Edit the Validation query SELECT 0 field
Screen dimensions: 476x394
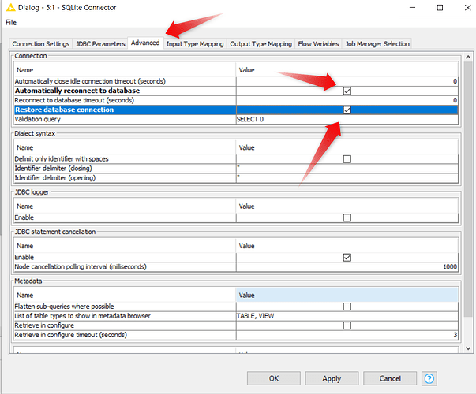point(347,119)
